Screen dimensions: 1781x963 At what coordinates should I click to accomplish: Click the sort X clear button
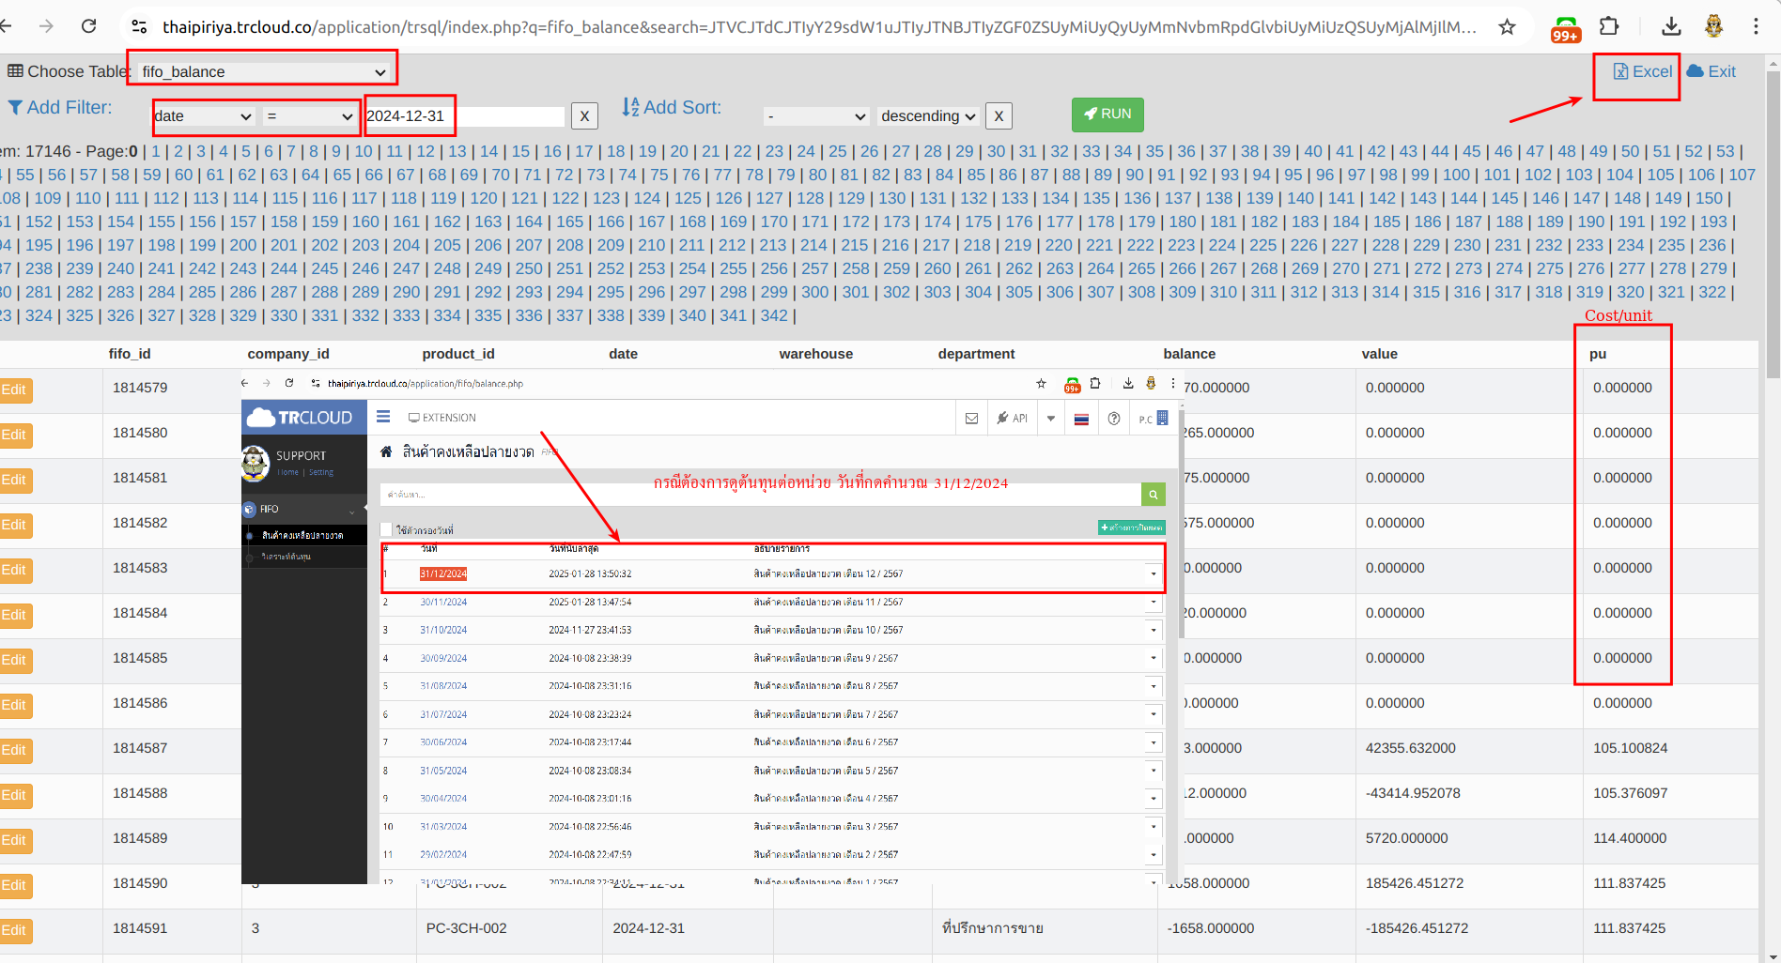pos(999,115)
